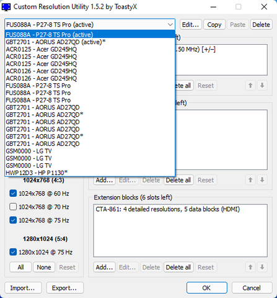The image size is (277, 298).
Task: Select the CTA-861 extension block entry
Action: (168, 209)
